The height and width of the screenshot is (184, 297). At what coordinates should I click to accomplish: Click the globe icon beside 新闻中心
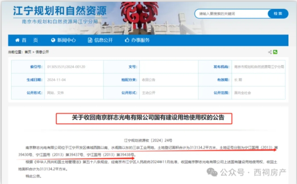53,40
